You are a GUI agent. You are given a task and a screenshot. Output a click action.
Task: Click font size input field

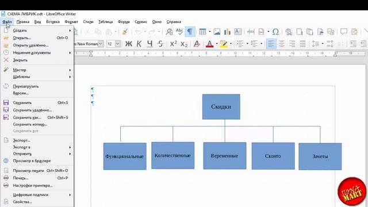[110, 44]
